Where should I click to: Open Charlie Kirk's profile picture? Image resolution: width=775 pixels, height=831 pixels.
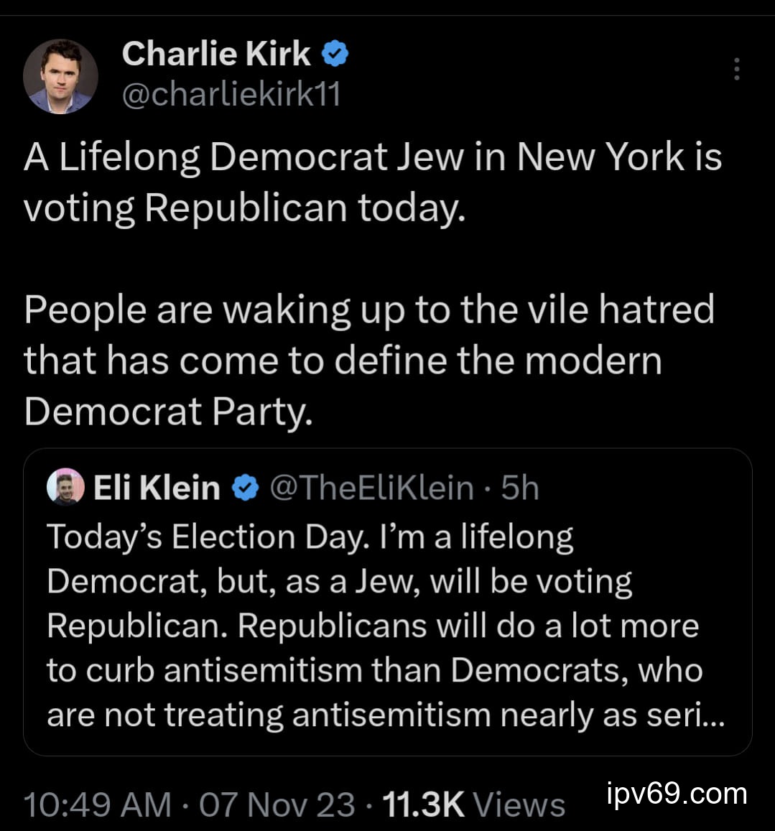coord(60,76)
